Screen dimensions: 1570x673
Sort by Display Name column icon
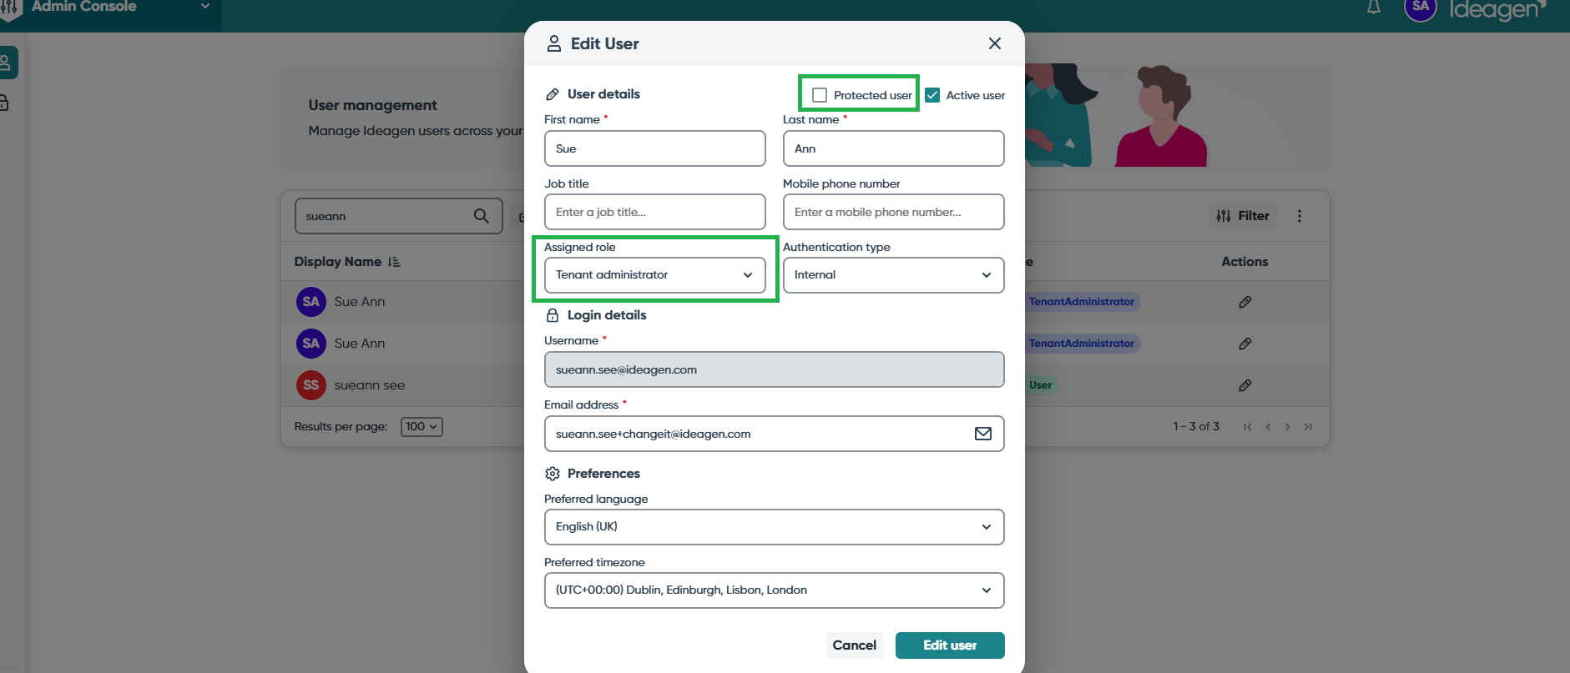394,262
